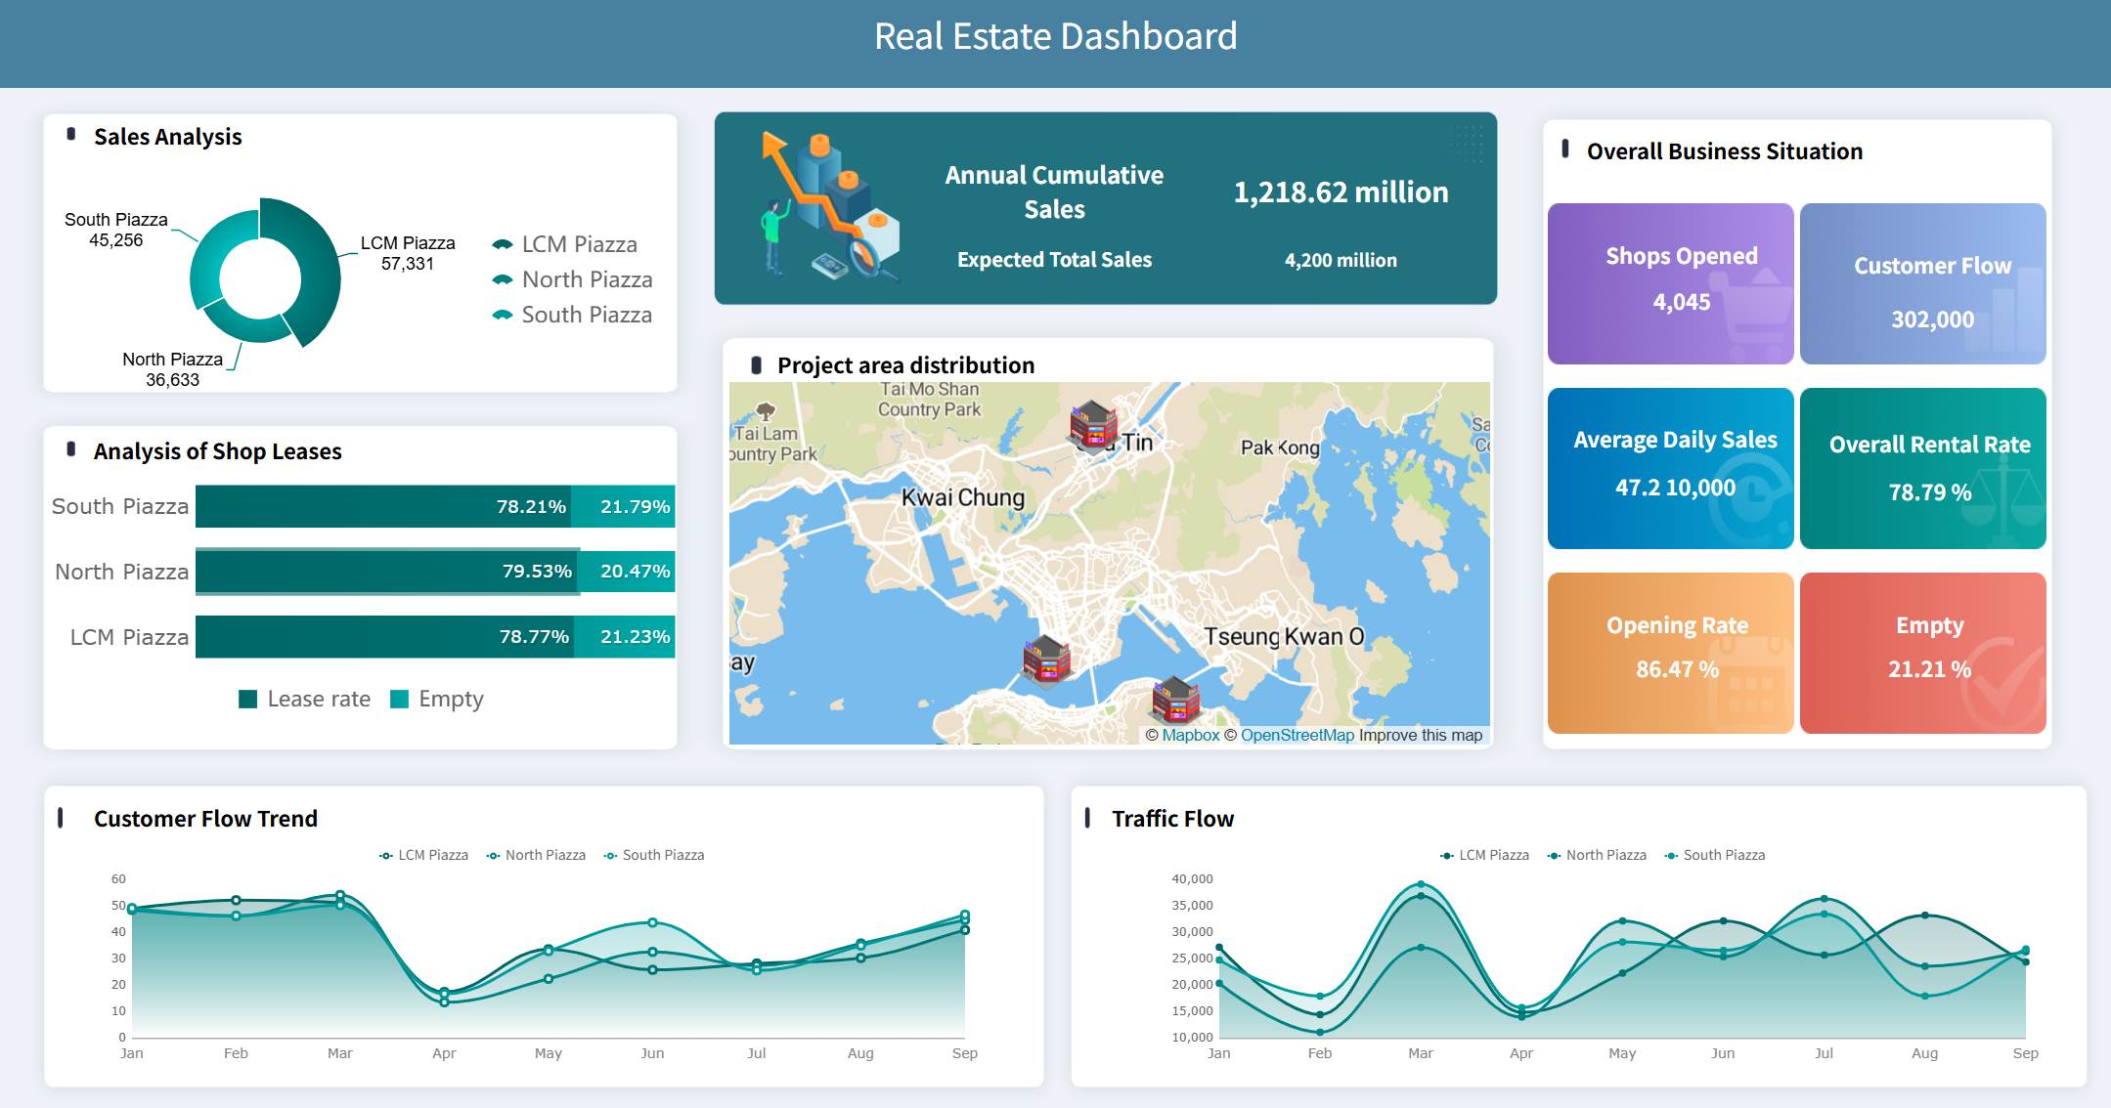Screen dimensions: 2111x1108
Task: Toggle Empty legend in shop leases chart
Action: (437, 699)
